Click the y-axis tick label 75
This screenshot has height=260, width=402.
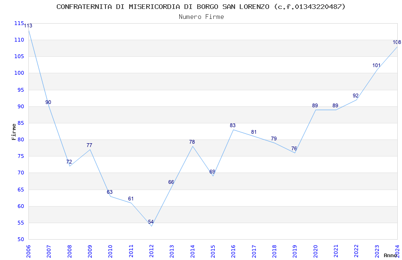[20, 156]
